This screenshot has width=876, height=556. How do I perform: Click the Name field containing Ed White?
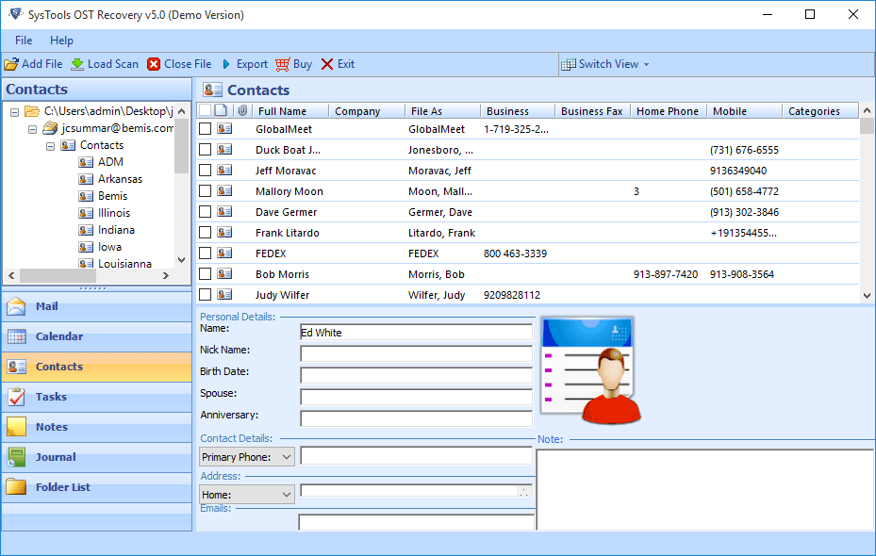click(x=416, y=333)
